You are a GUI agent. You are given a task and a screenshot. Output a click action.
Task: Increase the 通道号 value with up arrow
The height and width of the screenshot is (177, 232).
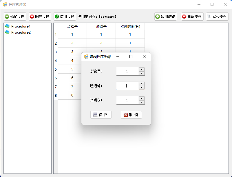pos(142,84)
